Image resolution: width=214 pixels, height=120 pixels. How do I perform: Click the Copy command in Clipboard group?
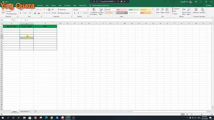9,11
